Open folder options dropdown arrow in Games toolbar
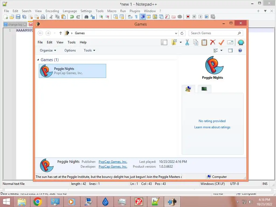Viewport: 276px width, 207px height. (181, 42)
